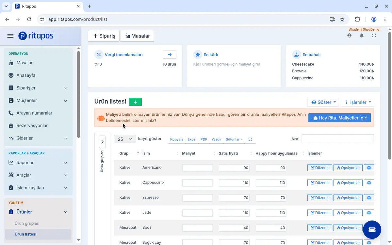Select Ürün grupları submenu item
Viewport: 392px width, 245px height.
pos(27,223)
